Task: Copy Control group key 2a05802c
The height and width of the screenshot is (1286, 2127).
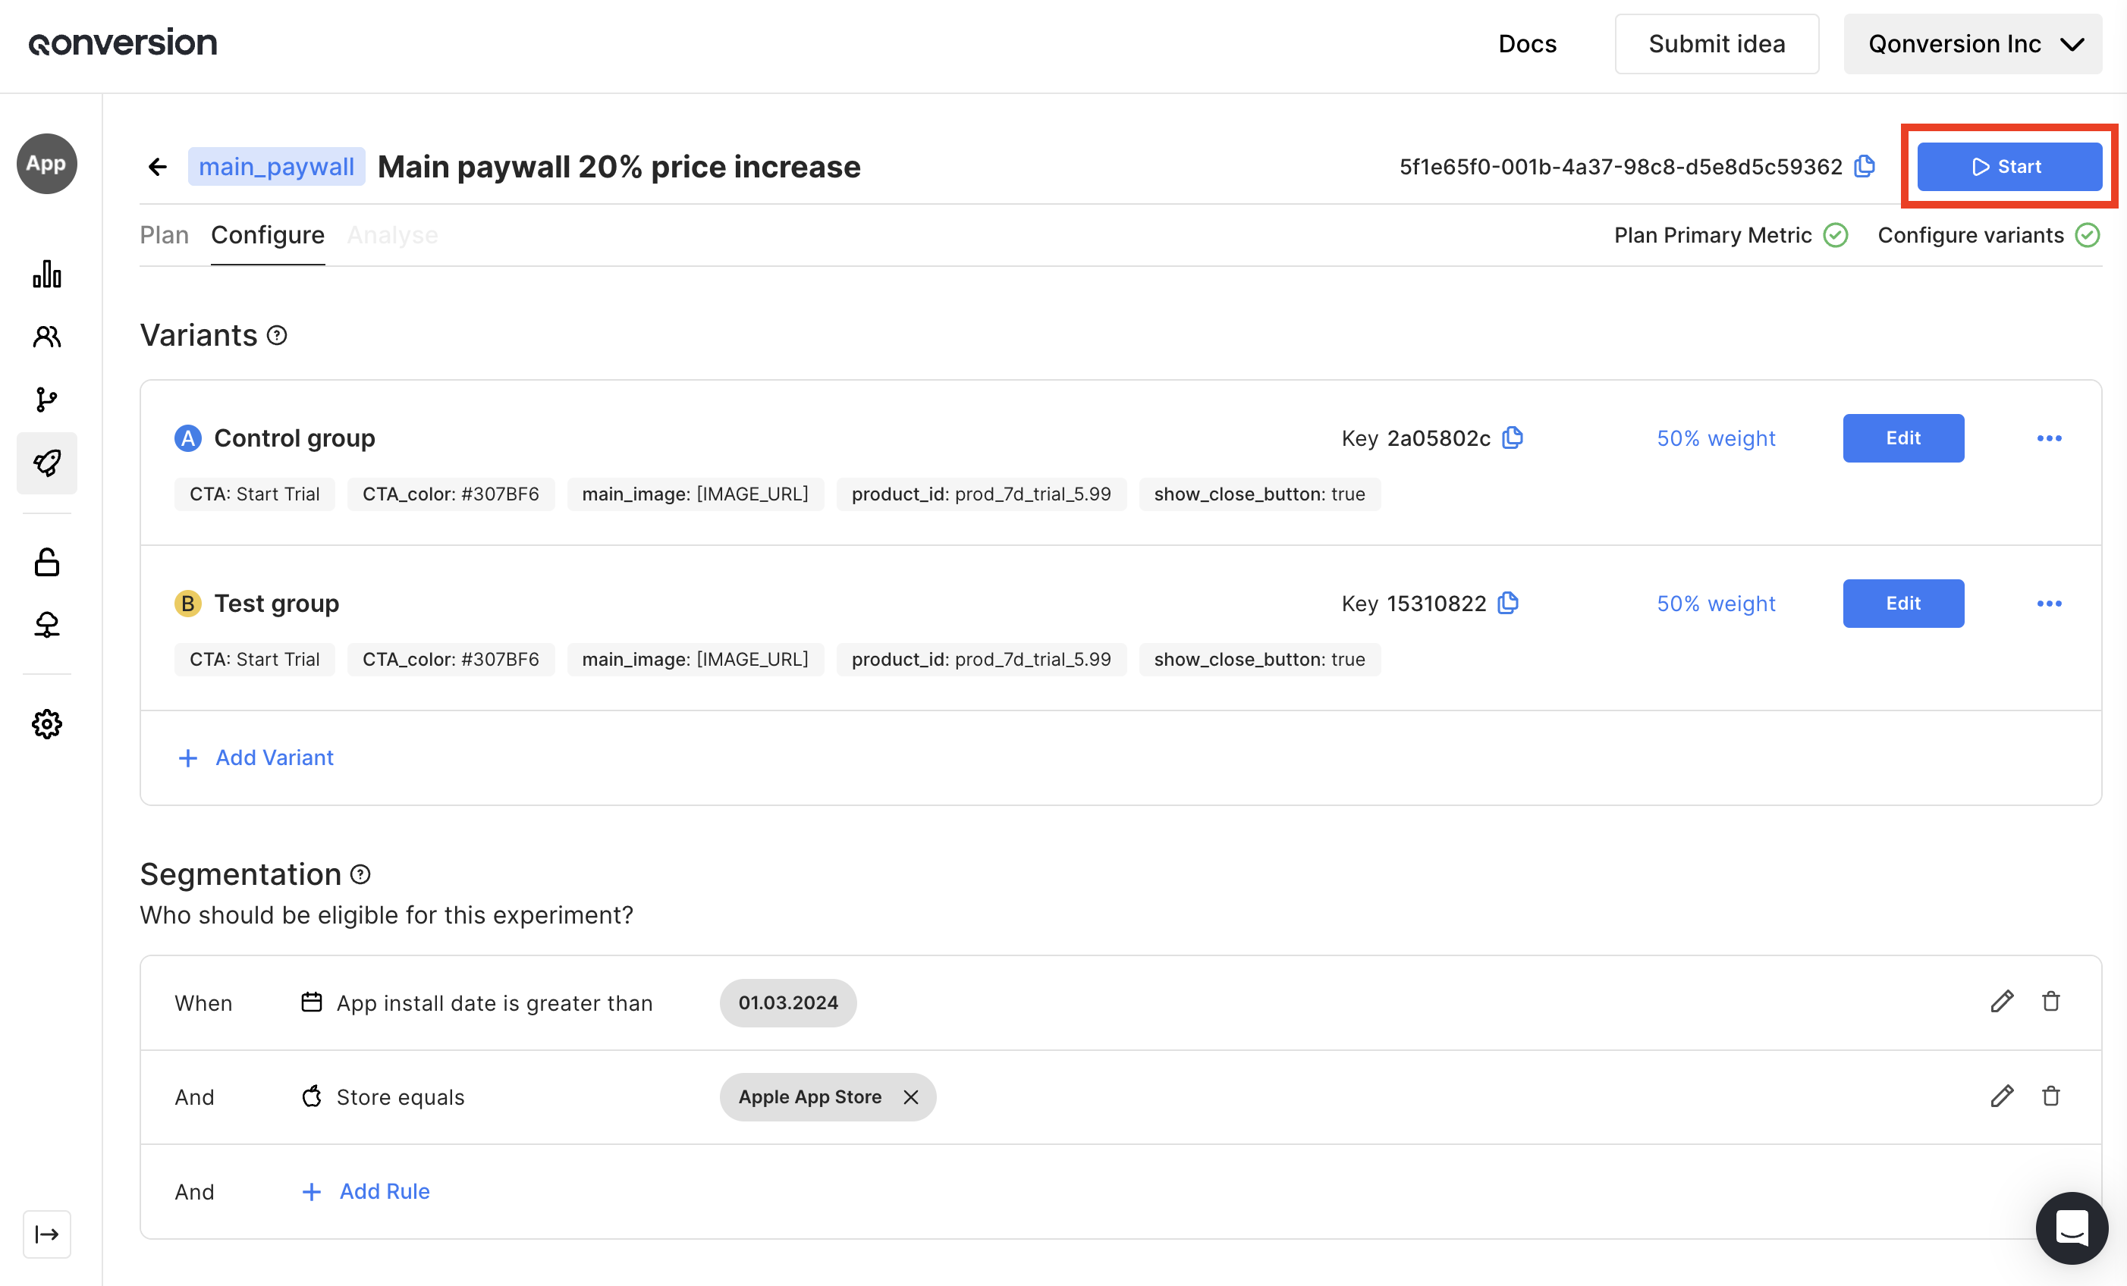Action: coord(1513,438)
